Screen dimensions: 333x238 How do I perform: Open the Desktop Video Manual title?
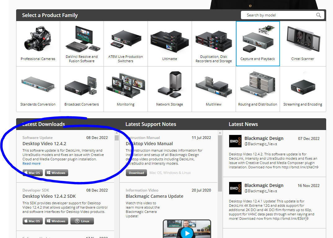[149, 144]
